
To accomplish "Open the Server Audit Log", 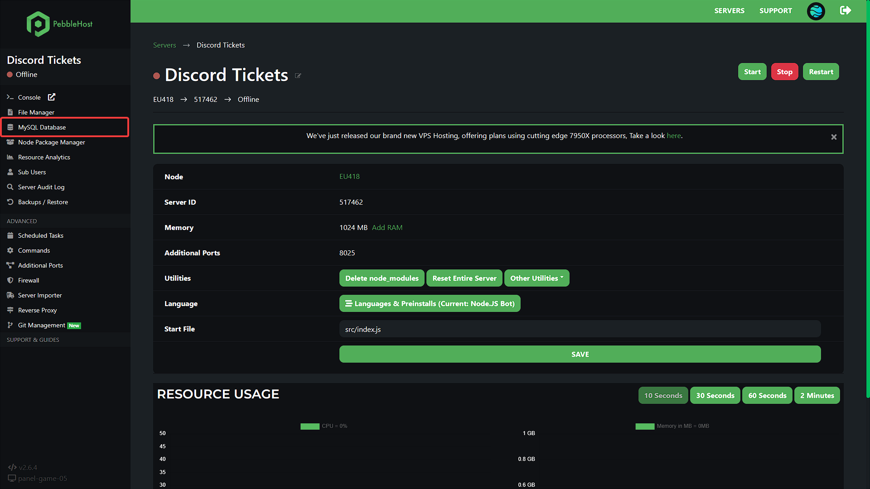I will 41,187.
